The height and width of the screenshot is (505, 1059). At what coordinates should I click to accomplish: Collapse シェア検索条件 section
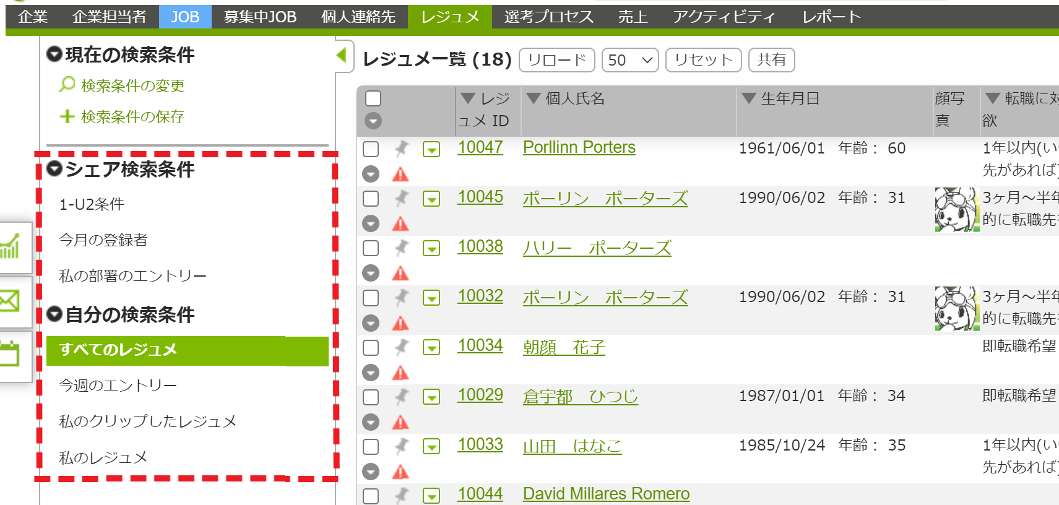tap(54, 168)
